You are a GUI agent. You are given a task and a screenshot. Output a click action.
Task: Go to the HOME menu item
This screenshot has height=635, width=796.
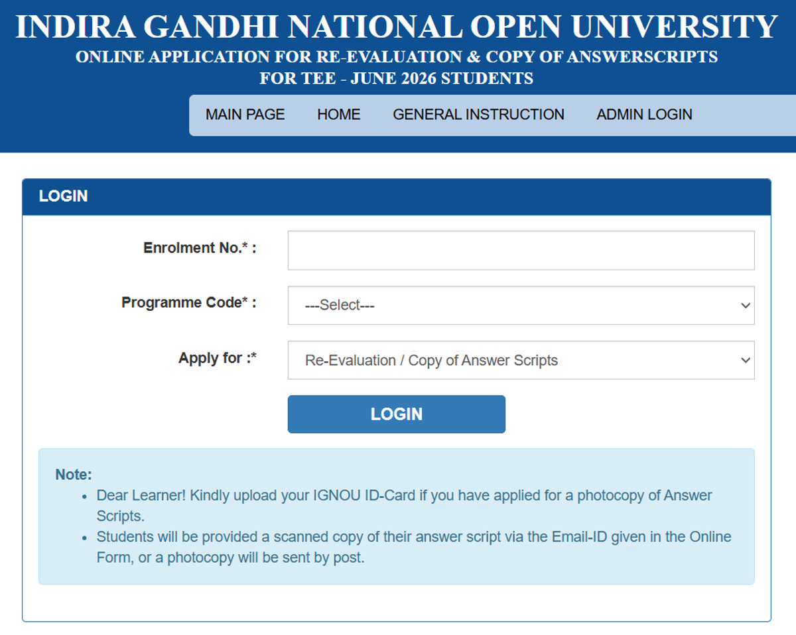(338, 115)
